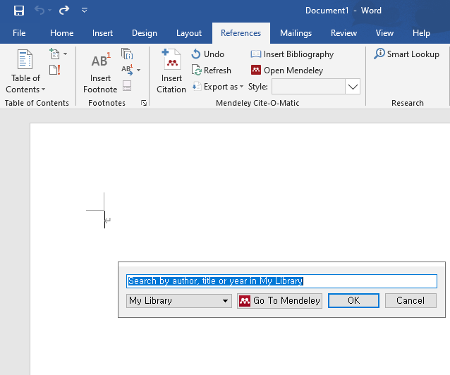
Task: Open the Footnotes dialog launcher
Action: [144, 103]
